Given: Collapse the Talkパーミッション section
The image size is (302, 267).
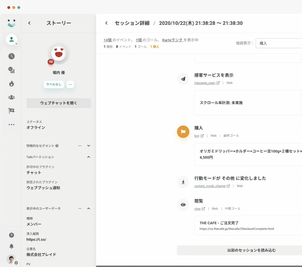Looking at the screenshot, I should click(x=88, y=157).
